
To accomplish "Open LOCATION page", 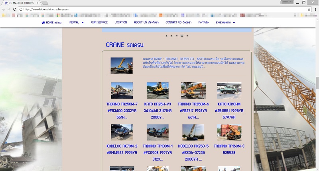I will 121,22.
